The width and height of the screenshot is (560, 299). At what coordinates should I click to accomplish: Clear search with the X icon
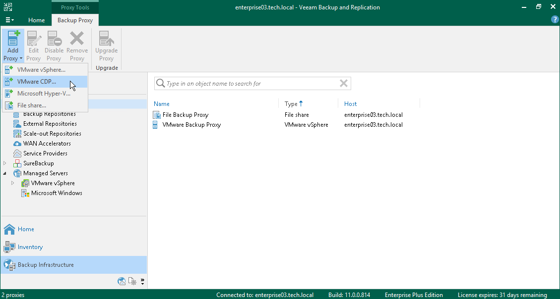click(x=344, y=83)
